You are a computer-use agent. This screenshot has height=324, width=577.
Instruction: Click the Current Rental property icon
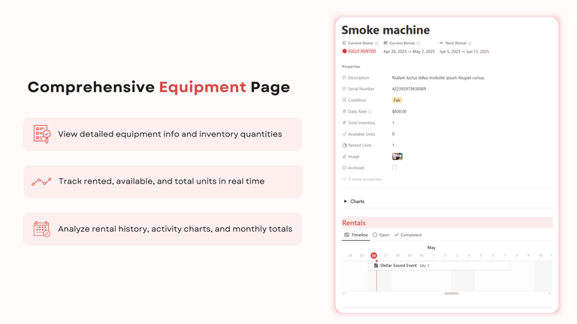pos(385,43)
